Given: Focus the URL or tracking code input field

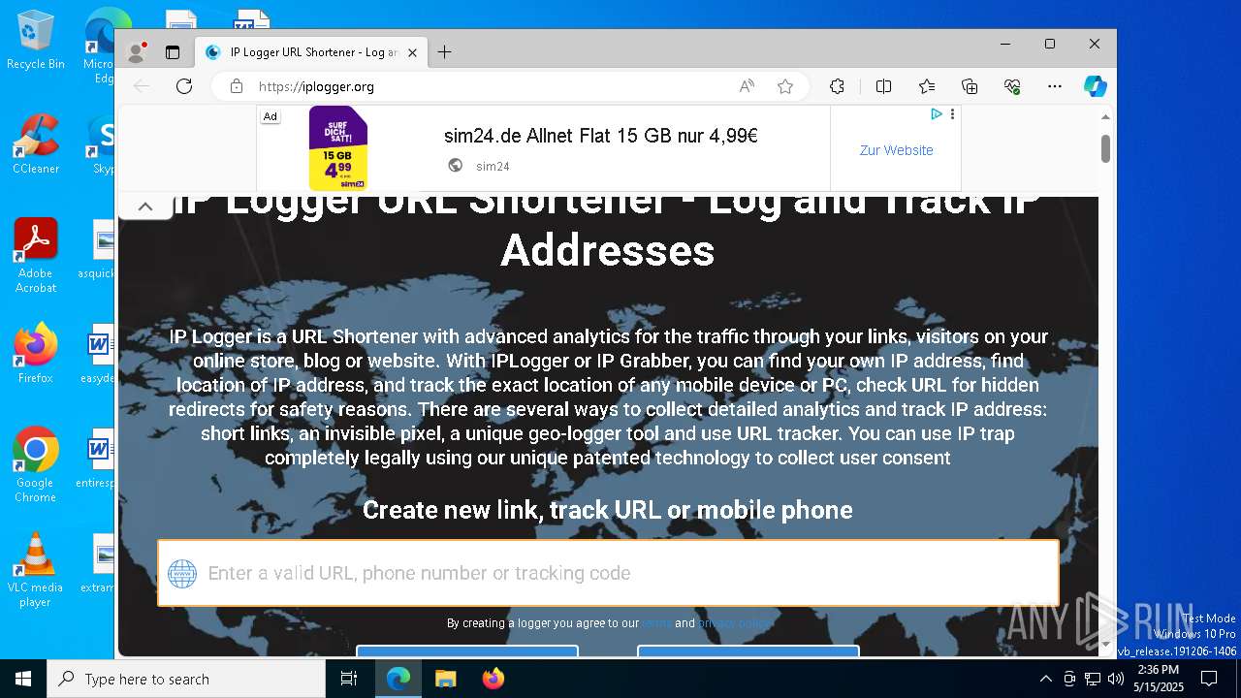Looking at the screenshot, I should tap(608, 573).
